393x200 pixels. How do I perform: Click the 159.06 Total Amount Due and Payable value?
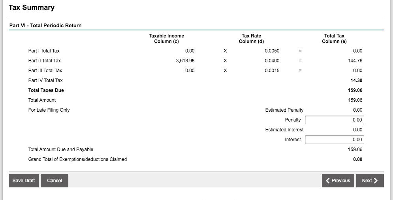click(x=355, y=150)
